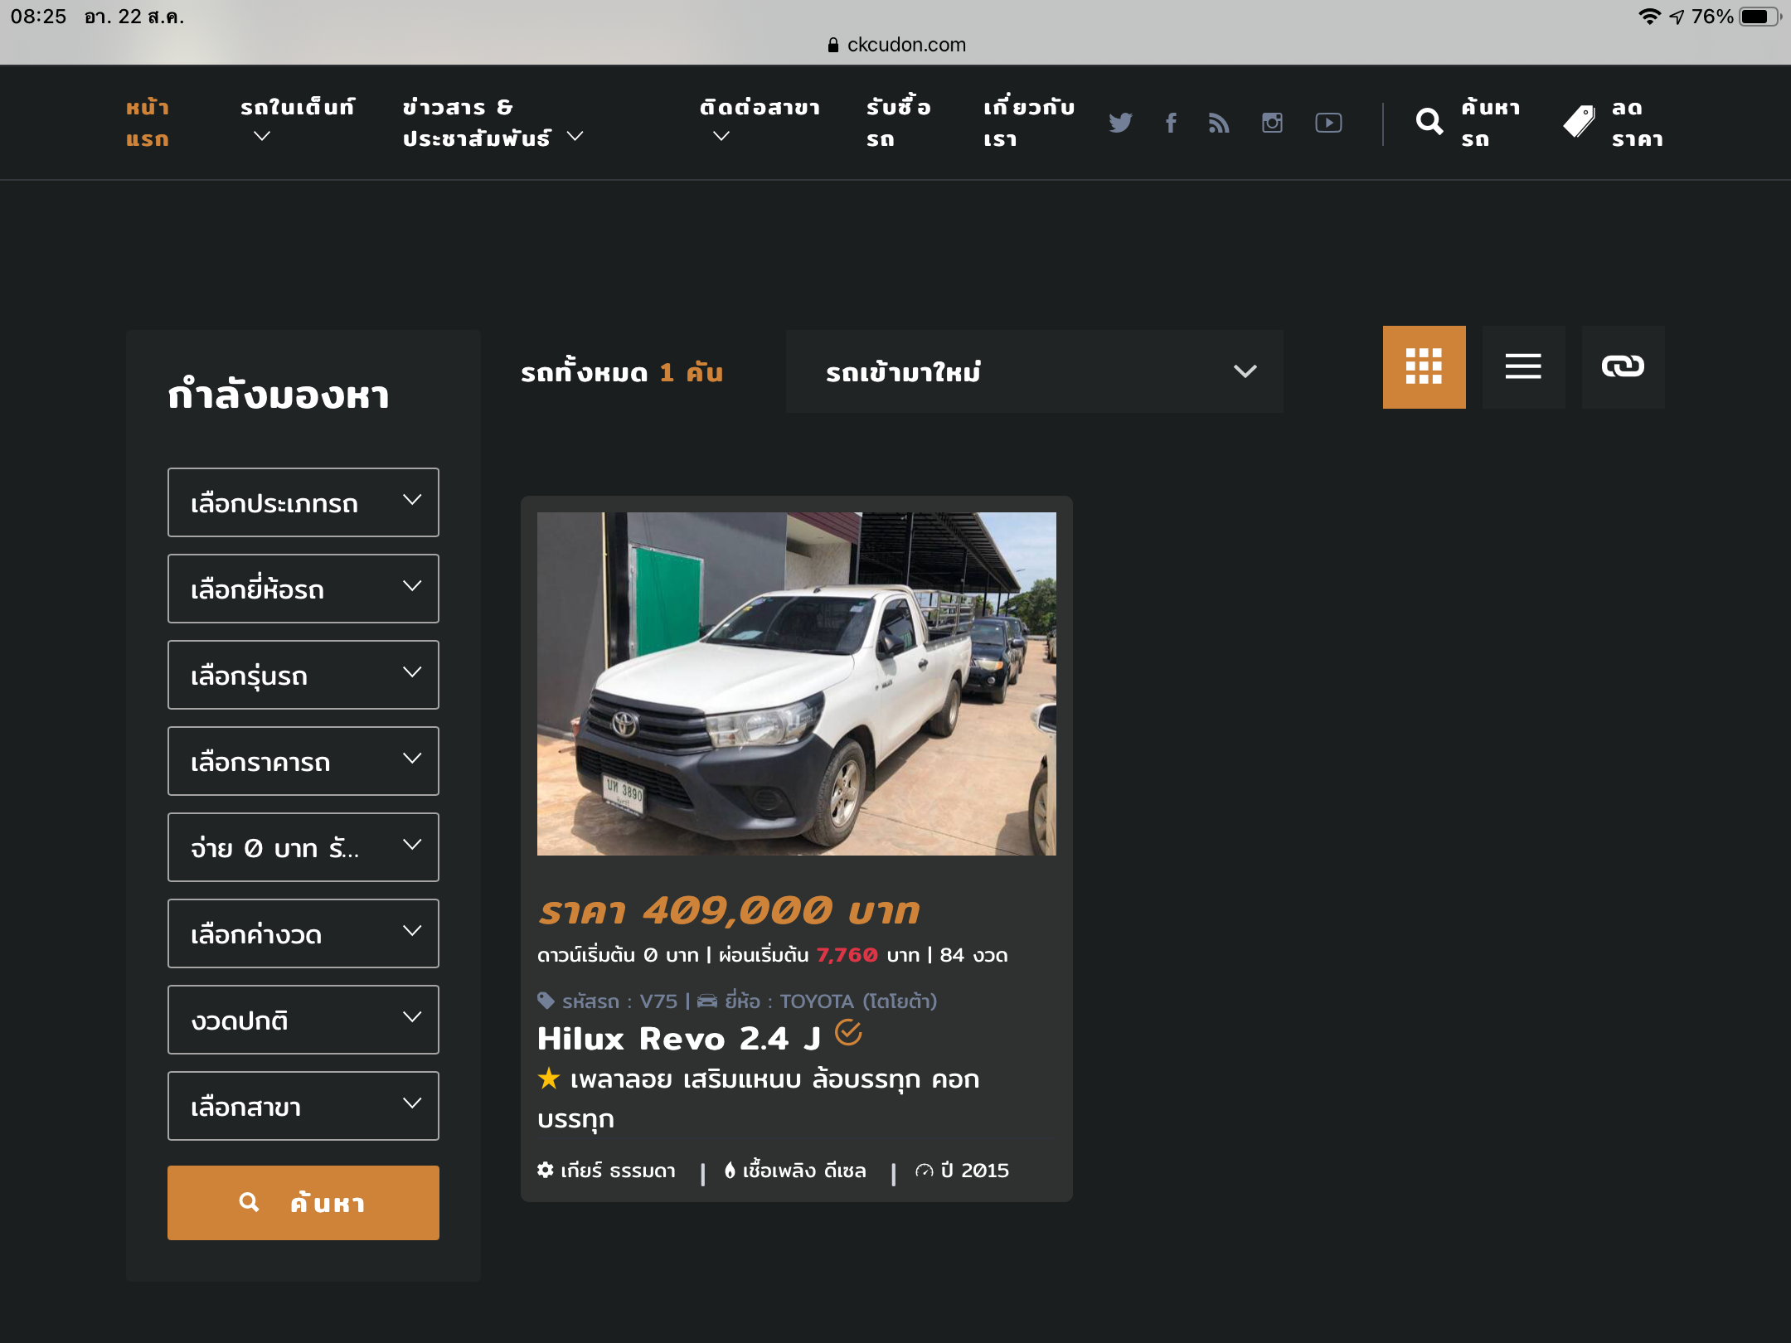The width and height of the screenshot is (1791, 1343).
Task: Click the Twitter bird icon
Action: pos(1120,123)
